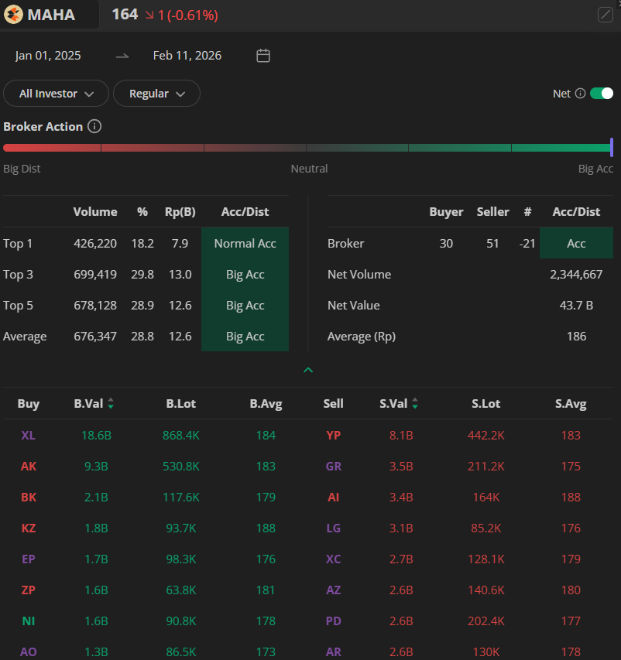Click the Sell column header
The image size is (621, 660).
click(333, 403)
